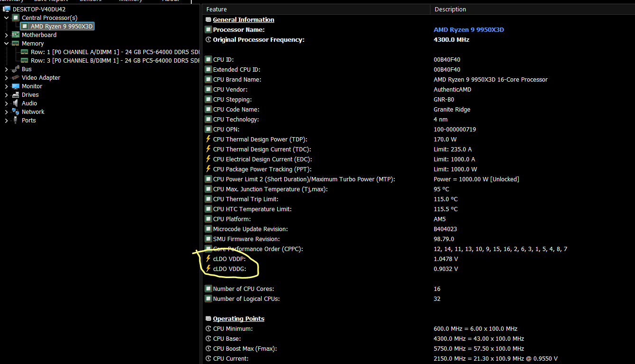The image size is (635, 364).
Task: Click the Number of Logical CPUs label
Action: (246, 299)
